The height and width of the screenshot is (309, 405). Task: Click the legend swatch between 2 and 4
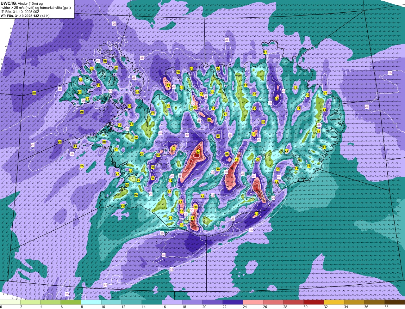point(30,302)
